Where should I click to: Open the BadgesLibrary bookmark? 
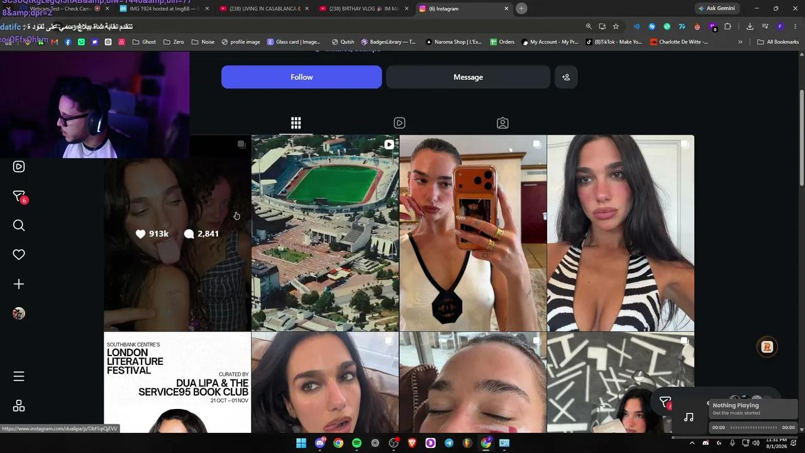point(388,42)
